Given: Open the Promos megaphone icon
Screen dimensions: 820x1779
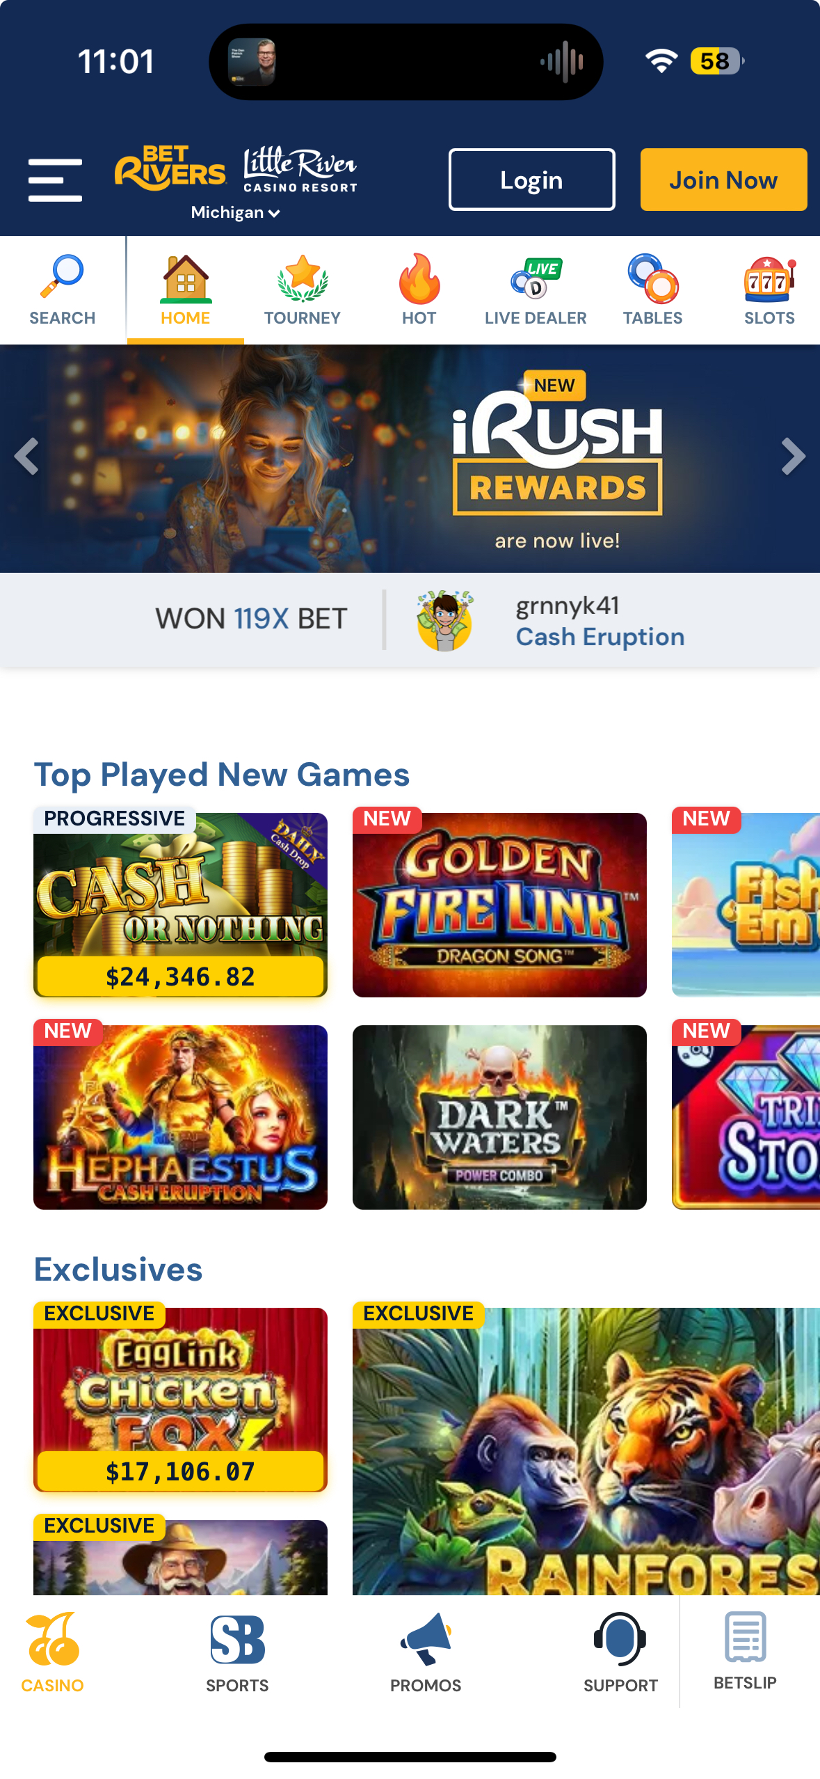Looking at the screenshot, I should click(426, 1638).
